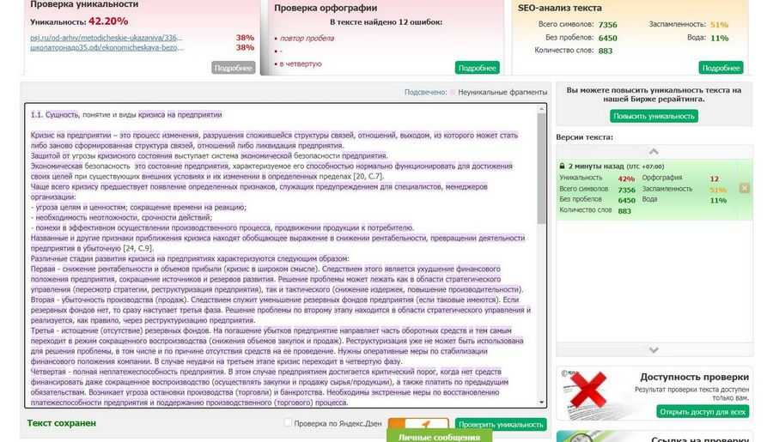Open the psj.ru matching source link

(x=106, y=38)
